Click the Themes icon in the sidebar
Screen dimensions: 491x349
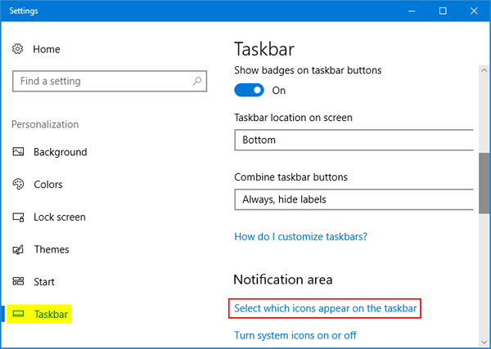click(18, 249)
